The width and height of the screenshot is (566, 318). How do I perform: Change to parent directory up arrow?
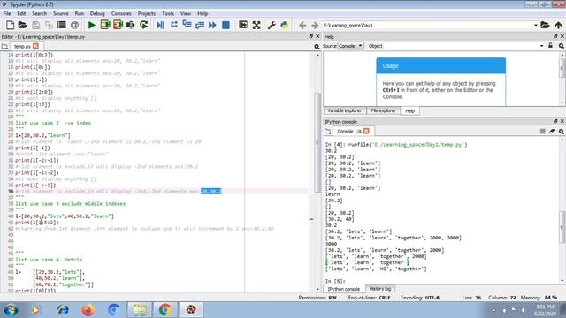pyautogui.click(x=558, y=25)
